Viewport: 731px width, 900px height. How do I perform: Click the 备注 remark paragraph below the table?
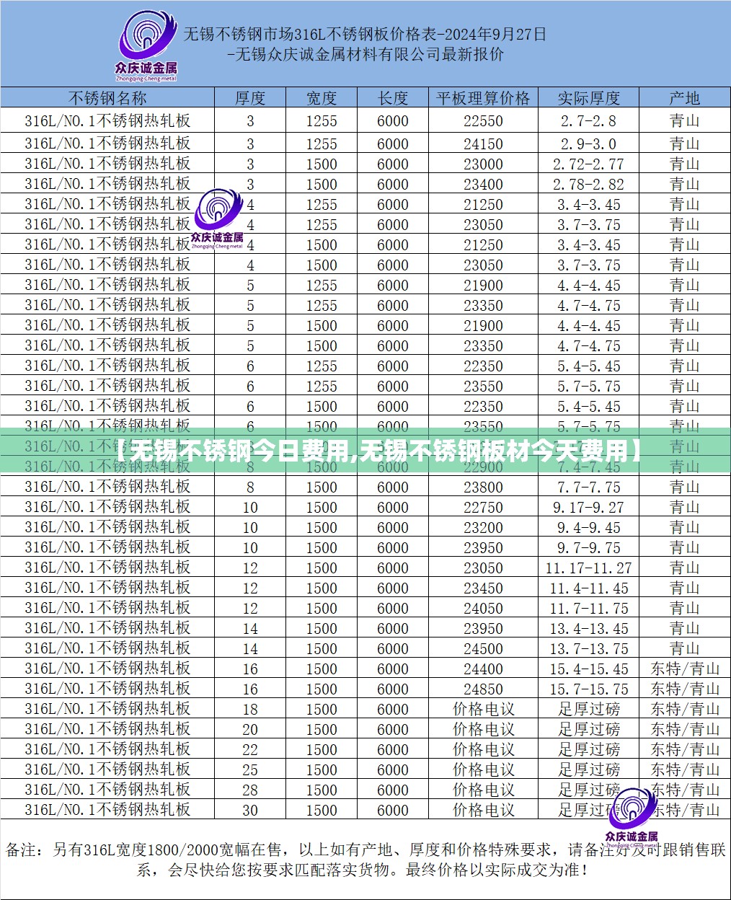click(365, 859)
